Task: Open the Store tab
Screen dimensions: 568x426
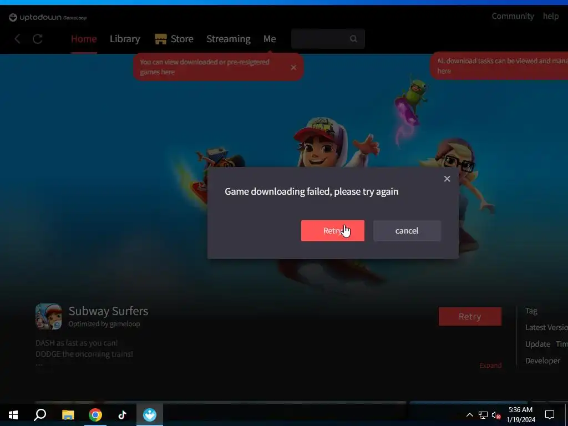Action: (x=182, y=39)
